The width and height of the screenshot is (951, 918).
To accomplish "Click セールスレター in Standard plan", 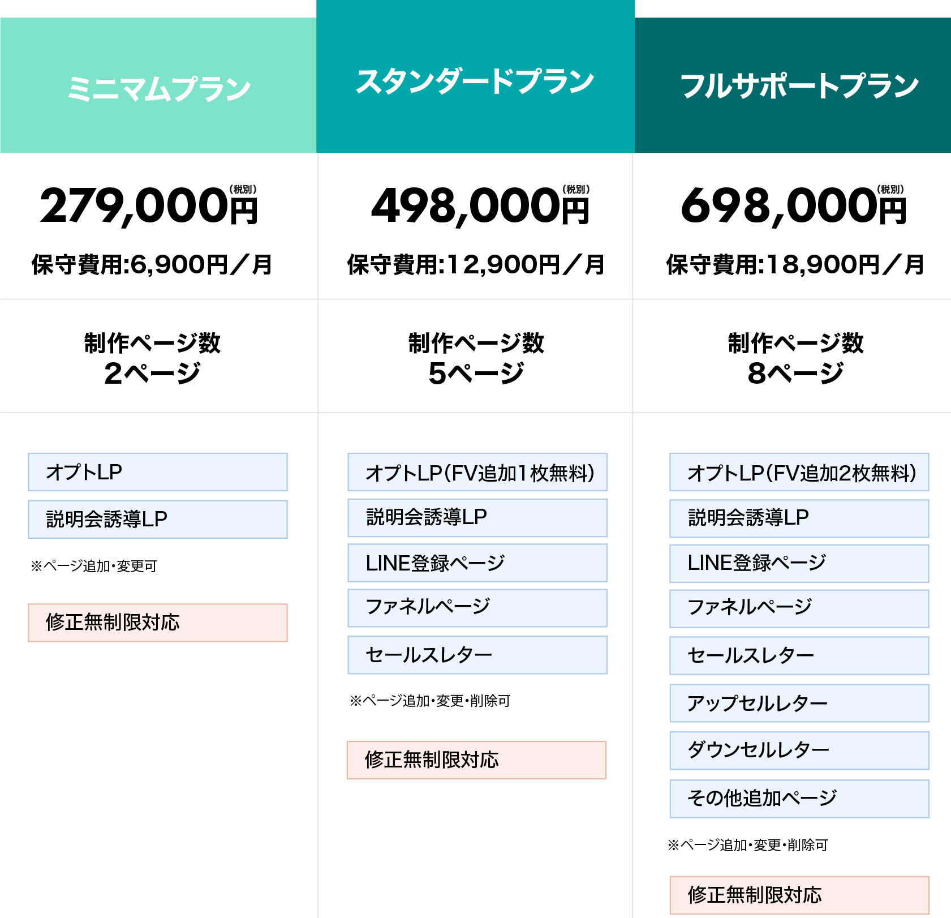I will 477,655.
